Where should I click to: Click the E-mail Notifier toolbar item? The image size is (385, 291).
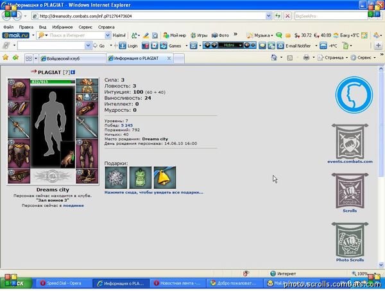click(x=294, y=46)
